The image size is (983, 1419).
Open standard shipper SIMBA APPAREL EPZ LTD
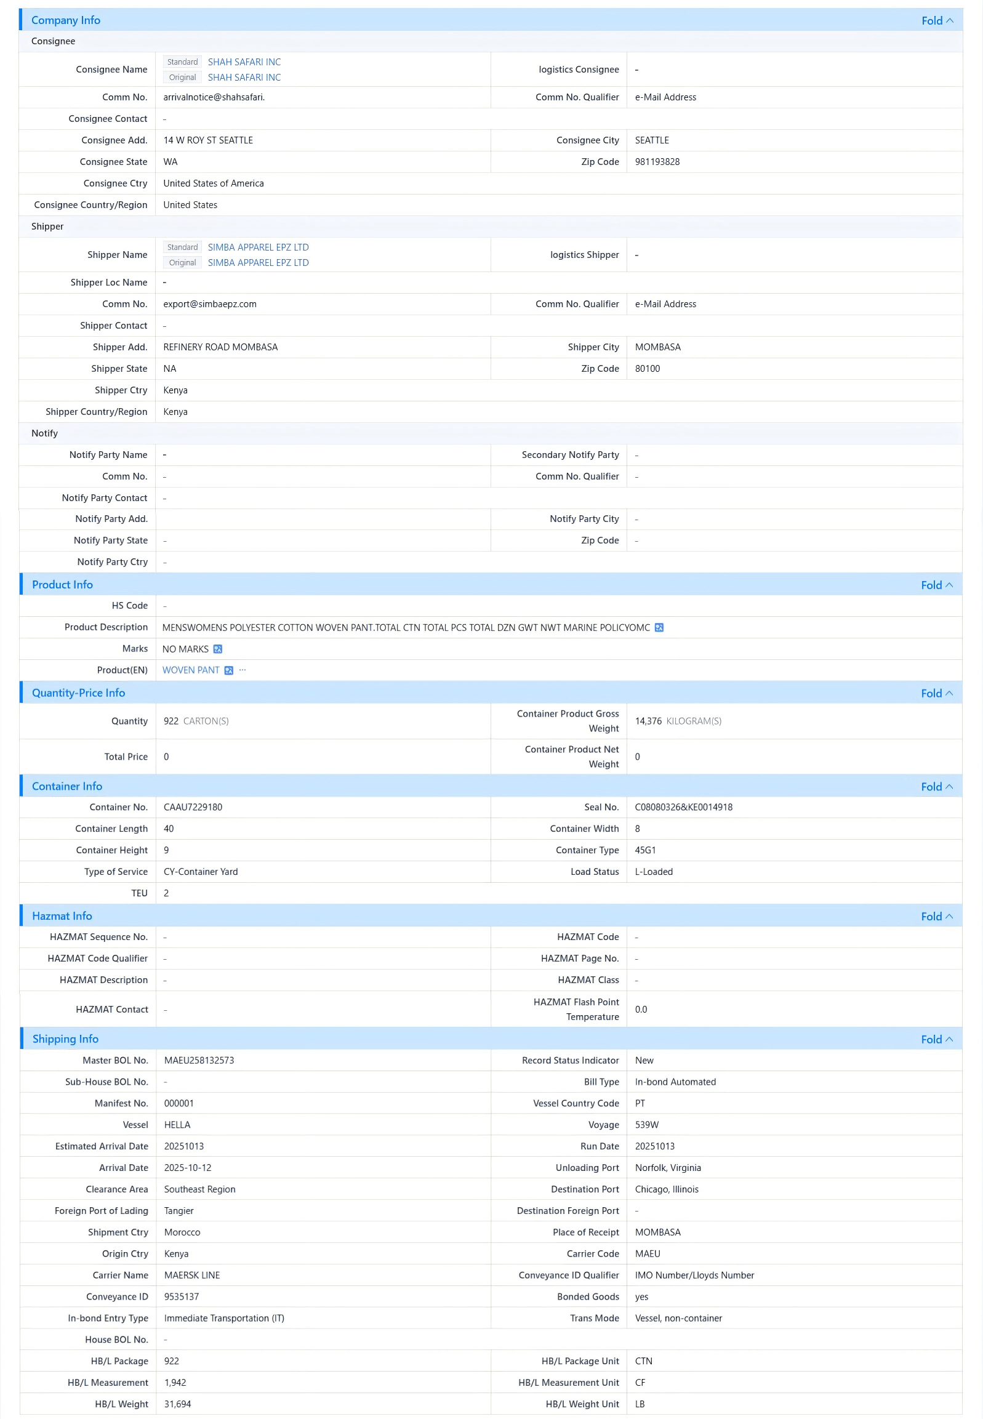[258, 247]
